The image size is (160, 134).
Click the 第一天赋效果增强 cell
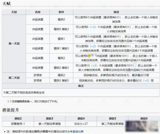click(50, 124)
